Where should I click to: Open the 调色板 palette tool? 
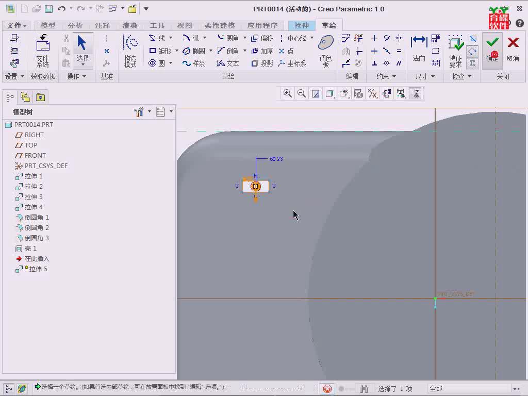326,51
